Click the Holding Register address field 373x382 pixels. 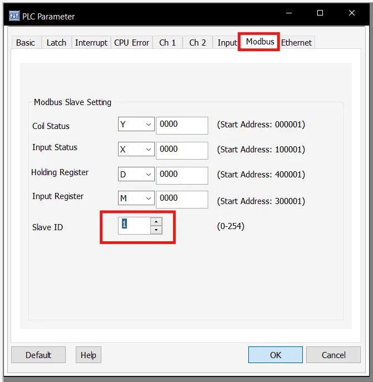click(x=182, y=175)
